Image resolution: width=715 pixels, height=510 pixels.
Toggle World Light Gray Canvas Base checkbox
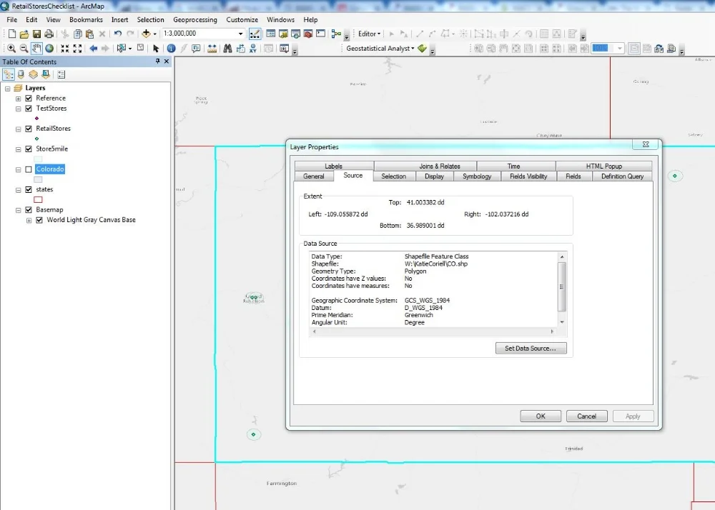pyautogui.click(x=39, y=220)
